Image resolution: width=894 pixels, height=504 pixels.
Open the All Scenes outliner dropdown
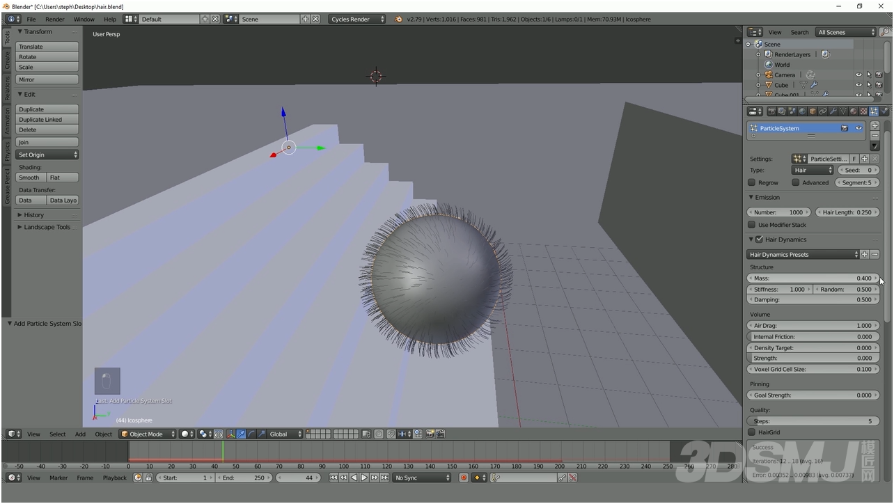846,32
